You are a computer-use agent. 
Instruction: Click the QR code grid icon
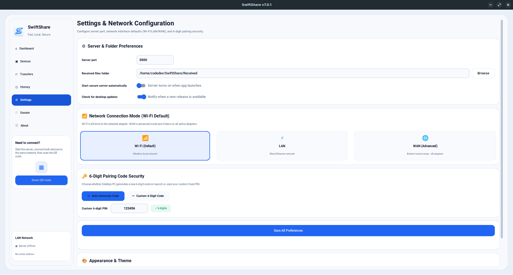(41, 167)
